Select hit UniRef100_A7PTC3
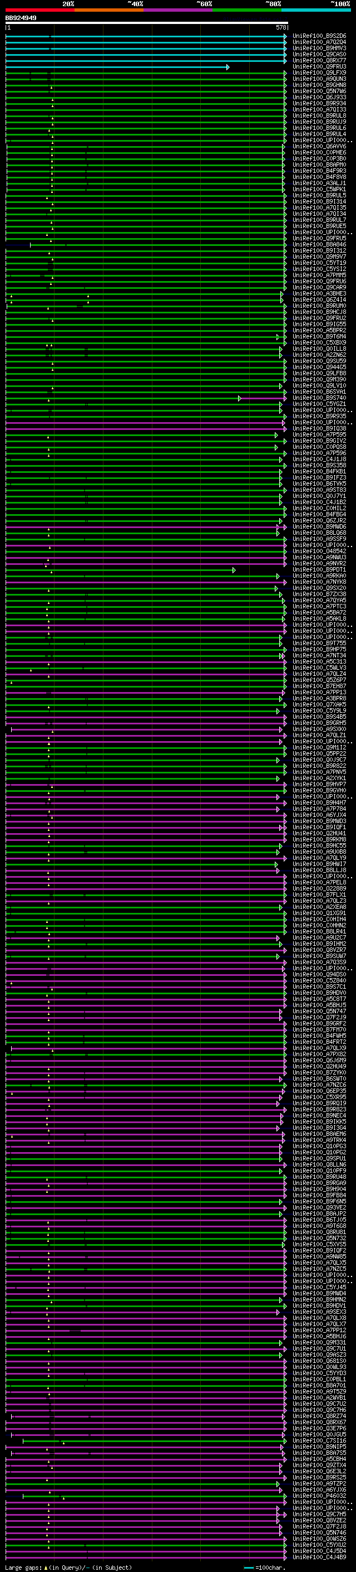The height and width of the screenshot is (1572, 356). click(319, 607)
